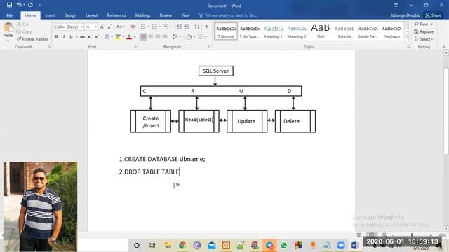Justify the paragraph text
449x252 pixels.
[165, 37]
